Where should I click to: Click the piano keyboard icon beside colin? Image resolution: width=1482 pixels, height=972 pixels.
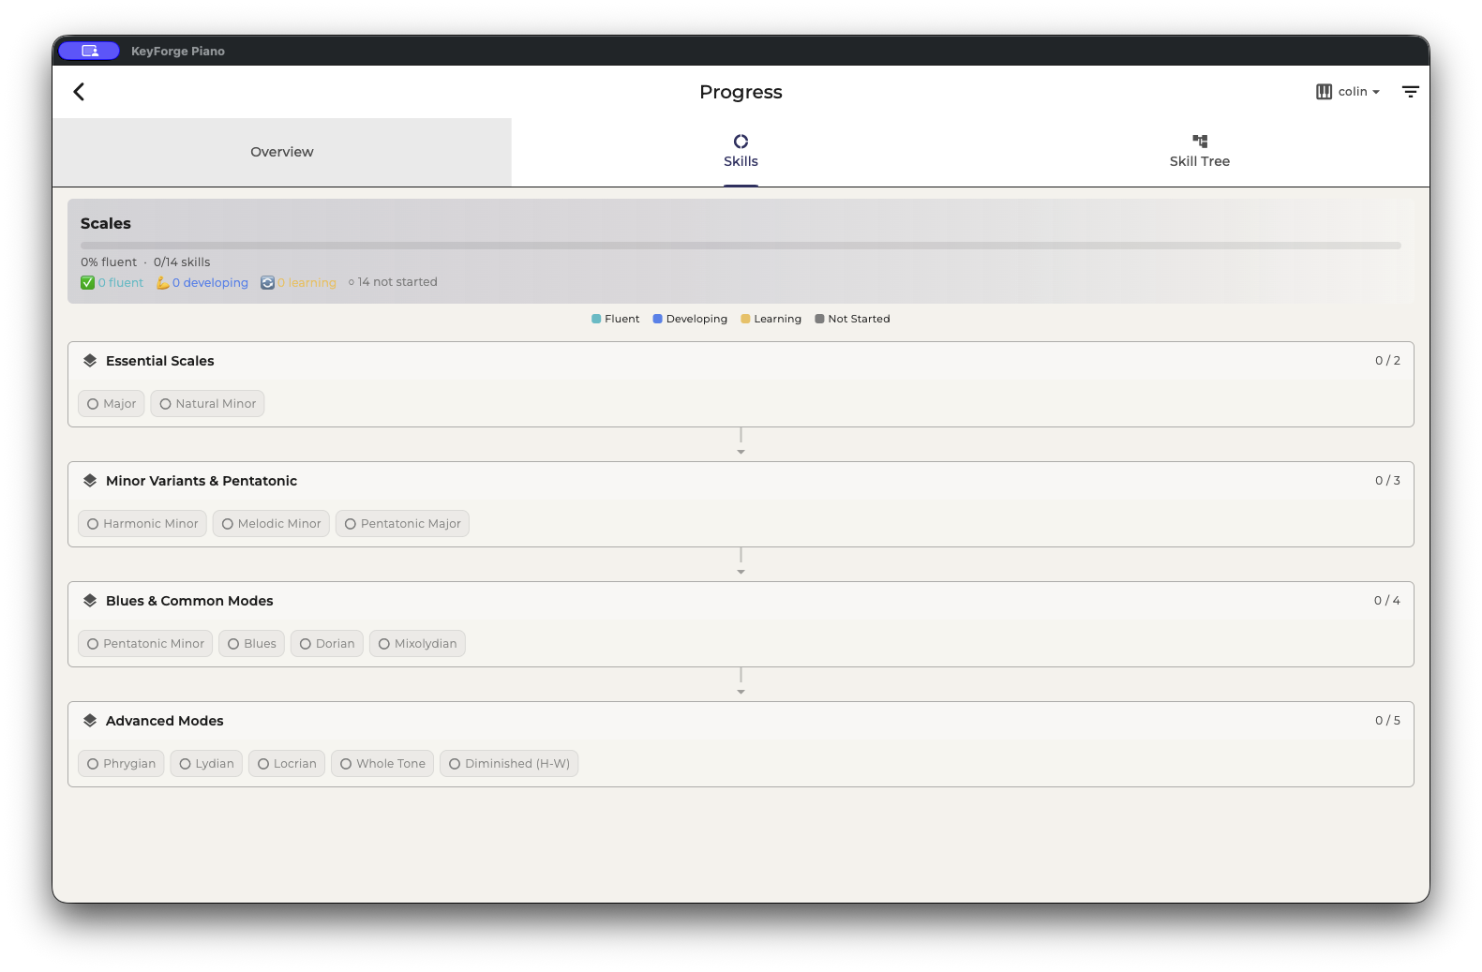pos(1324,92)
